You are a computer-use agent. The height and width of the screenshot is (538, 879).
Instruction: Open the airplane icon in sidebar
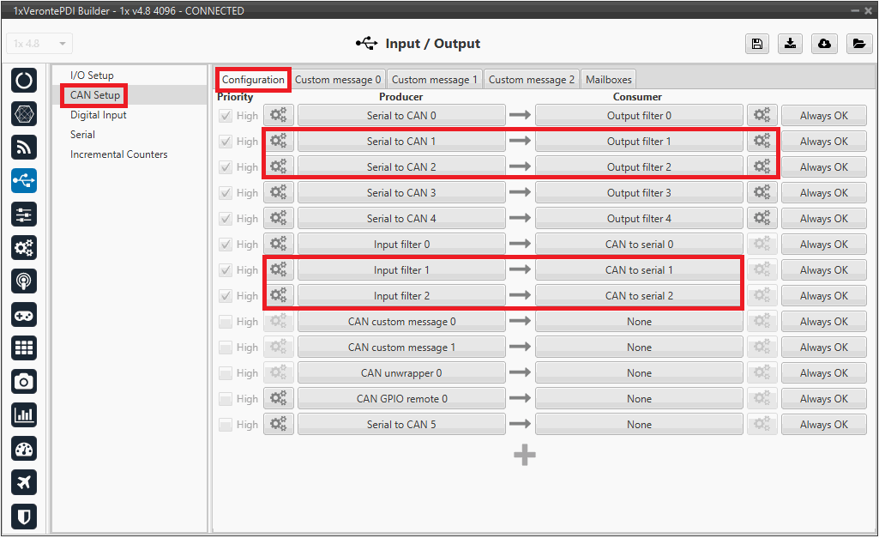point(24,481)
